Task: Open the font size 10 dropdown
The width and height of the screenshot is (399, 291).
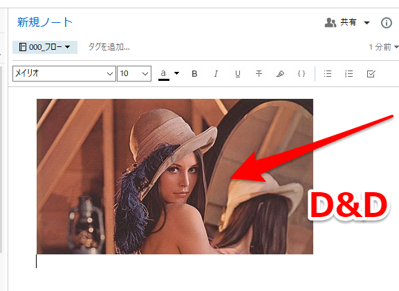Action: 134,73
